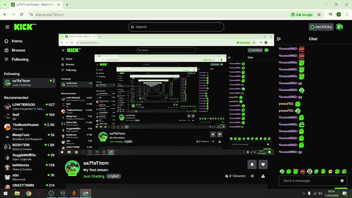Open followed channel sa7faThom in sidebar

tap(29, 83)
